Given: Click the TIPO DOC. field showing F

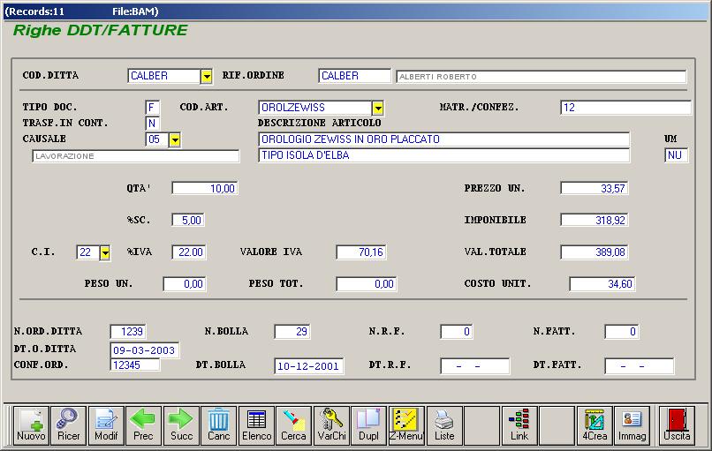Looking at the screenshot, I should tap(152, 108).
